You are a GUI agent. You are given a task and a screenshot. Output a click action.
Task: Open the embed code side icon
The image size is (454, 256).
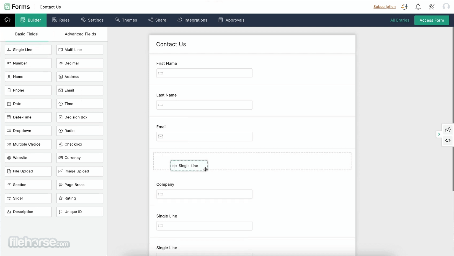coord(448,141)
